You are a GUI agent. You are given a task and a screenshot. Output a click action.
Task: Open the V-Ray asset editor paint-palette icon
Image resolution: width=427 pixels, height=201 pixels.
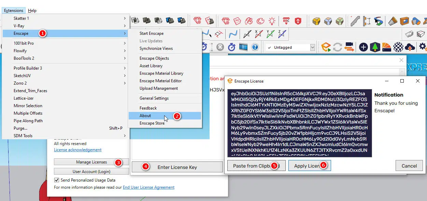(260, 20)
